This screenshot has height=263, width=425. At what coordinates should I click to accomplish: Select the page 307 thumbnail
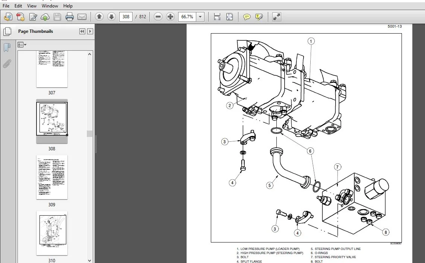tap(52, 69)
